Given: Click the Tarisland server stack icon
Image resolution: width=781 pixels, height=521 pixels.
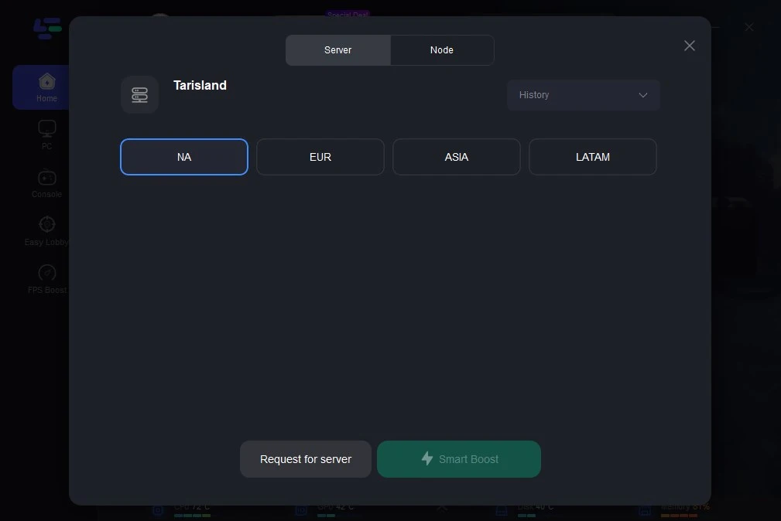Looking at the screenshot, I should coord(139,94).
